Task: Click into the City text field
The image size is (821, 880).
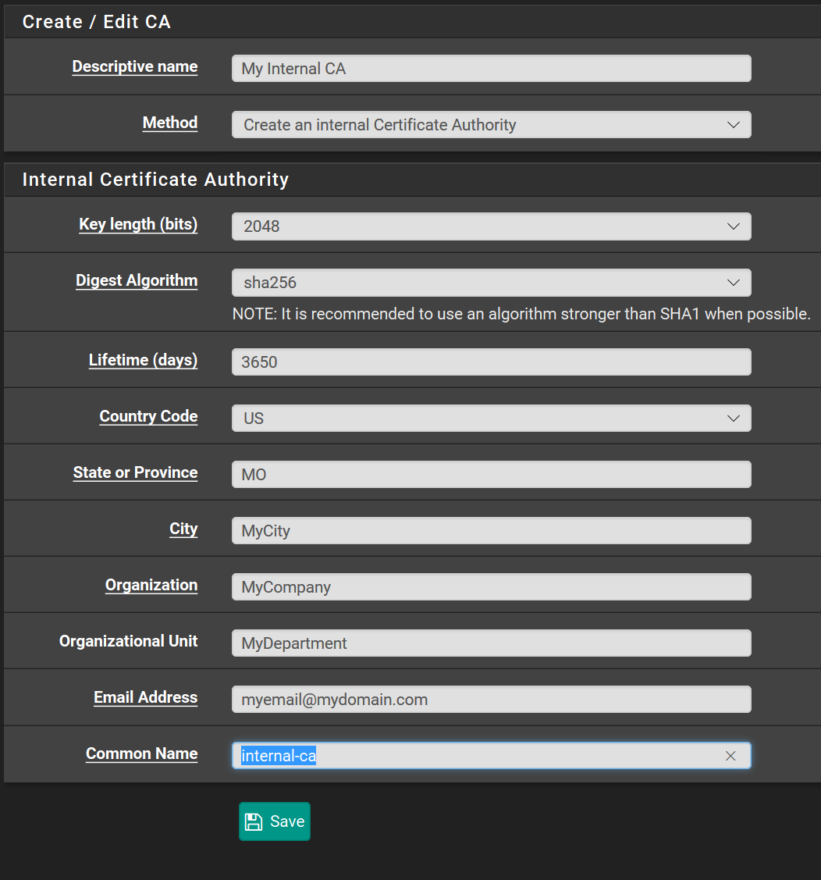Action: click(x=491, y=531)
